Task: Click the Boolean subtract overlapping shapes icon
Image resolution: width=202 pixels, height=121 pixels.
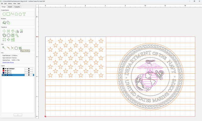Action: pyautogui.click(x=8, y=23)
